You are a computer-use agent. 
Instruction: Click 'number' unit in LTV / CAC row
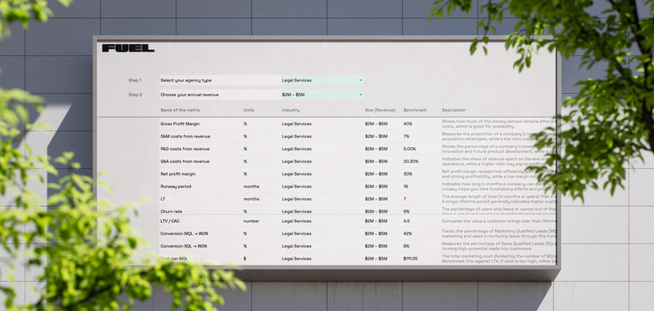252,221
